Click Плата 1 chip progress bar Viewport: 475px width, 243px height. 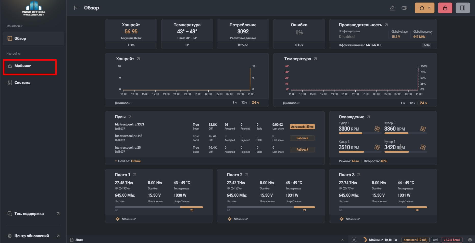pos(159,207)
